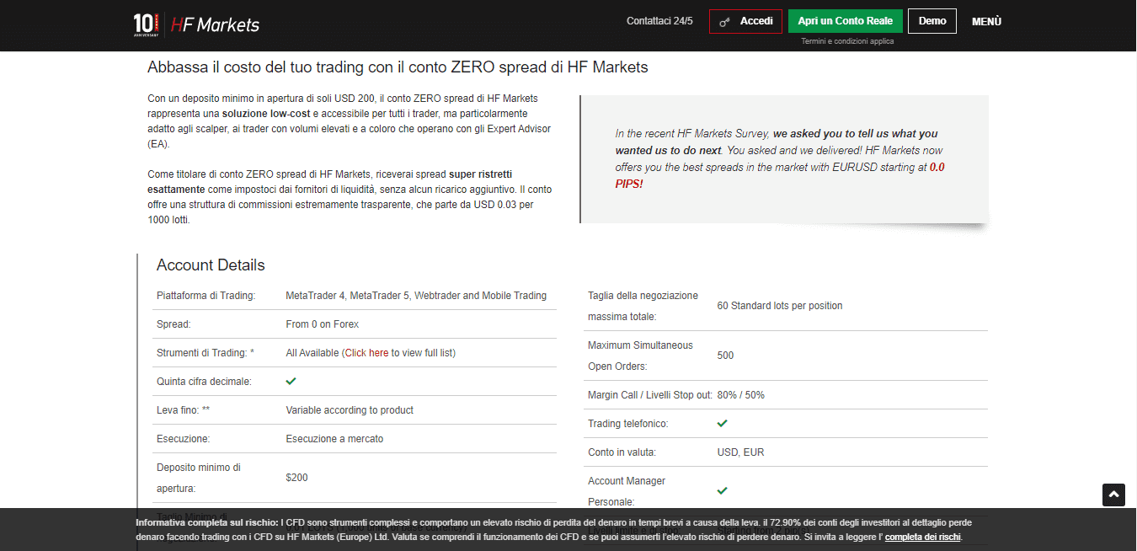Click the checkmark for Account Manager Personale

click(722, 490)
